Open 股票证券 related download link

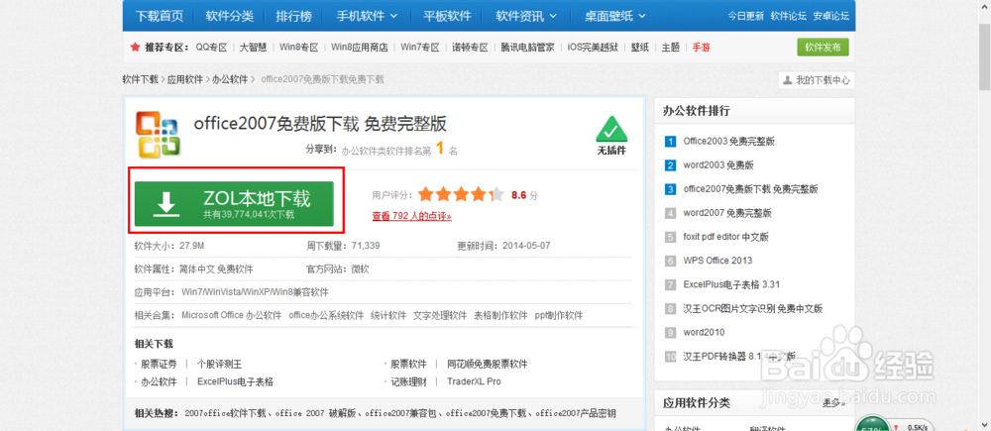coord(159,365)
